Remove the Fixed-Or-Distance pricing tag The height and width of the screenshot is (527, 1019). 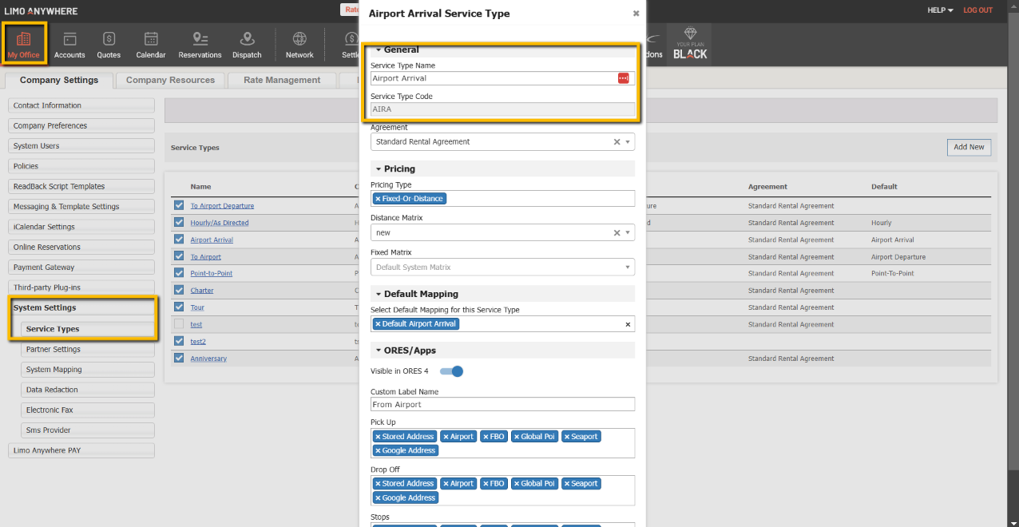[x=378, y=199]
